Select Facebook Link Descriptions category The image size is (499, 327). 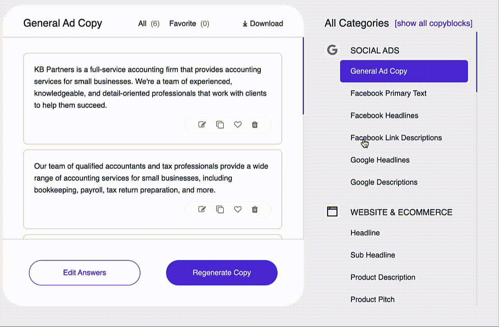point(396,137)
